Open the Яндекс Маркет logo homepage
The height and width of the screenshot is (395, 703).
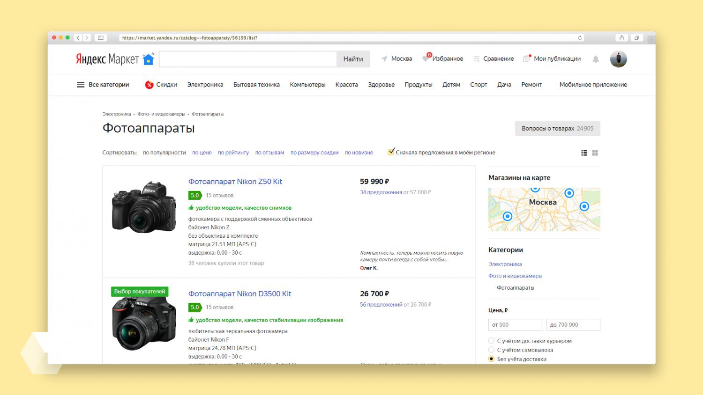pyautogui.click(x=107, y=59)
